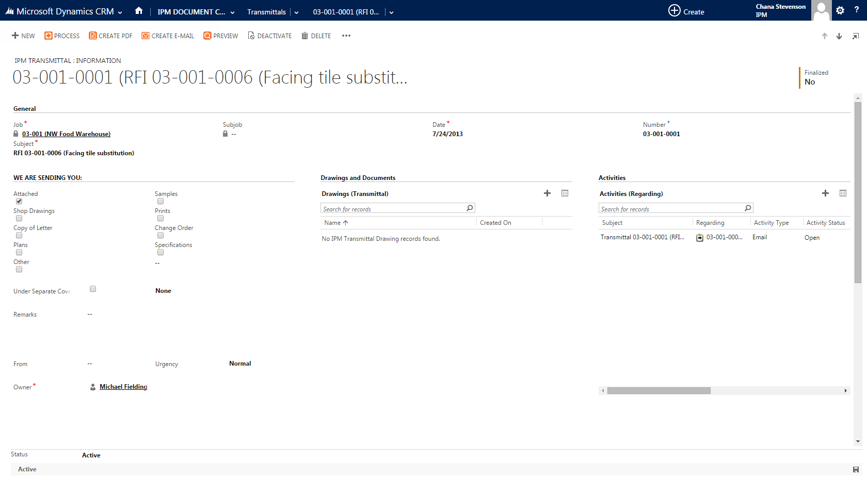Uncheck the Attached checkbox
The height and width of the screenshot is (477, 867).
pos(19,201)
